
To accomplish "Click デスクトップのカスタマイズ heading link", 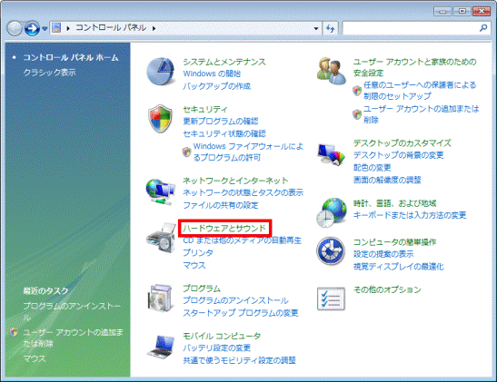I will pyautogui.click(x=403, y=143).
